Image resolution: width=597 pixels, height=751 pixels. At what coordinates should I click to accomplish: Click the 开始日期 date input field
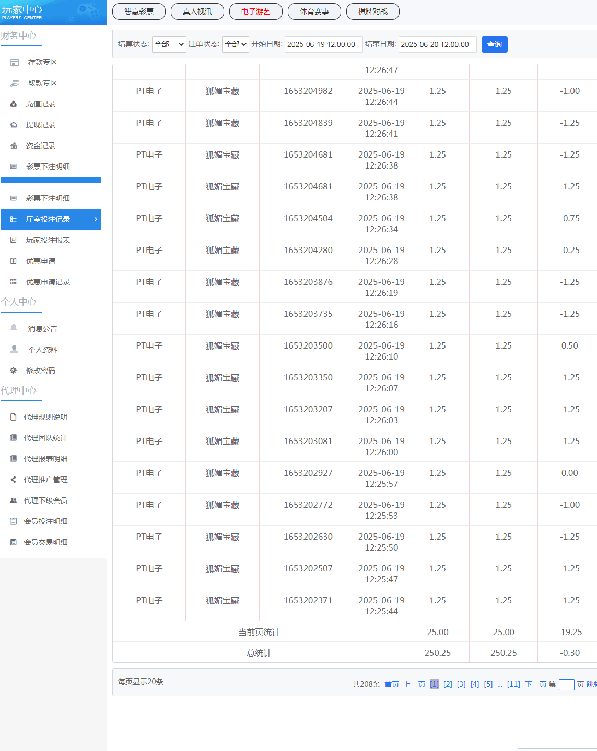click(323, 44)
